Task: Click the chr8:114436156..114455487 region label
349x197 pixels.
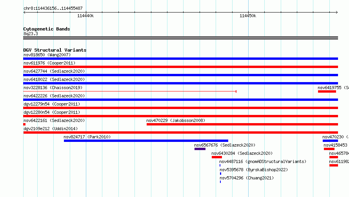Action: 53,8
